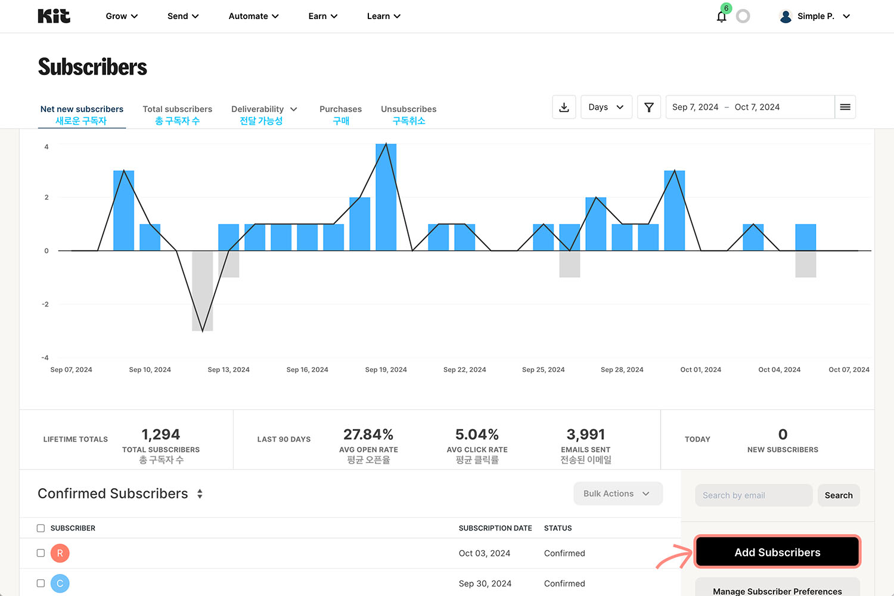This screenshot has height=596, width=894.
Task: Click the 5.04% avg click rate
Action: click(x=477, y=434)
